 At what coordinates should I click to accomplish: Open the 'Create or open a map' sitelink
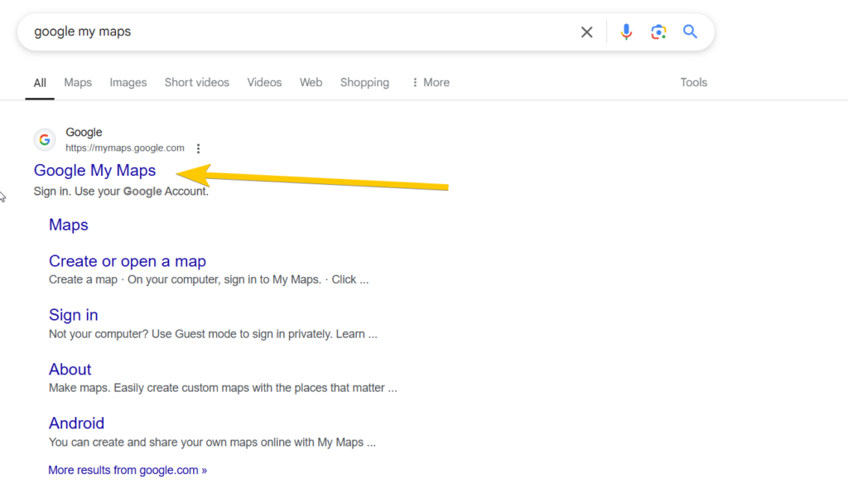[x=127, y=261]
